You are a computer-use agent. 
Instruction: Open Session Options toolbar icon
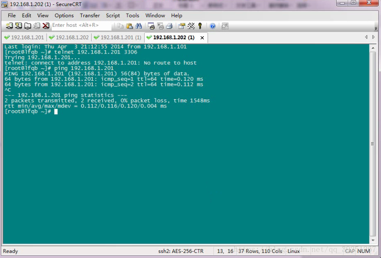click(182, 26)
